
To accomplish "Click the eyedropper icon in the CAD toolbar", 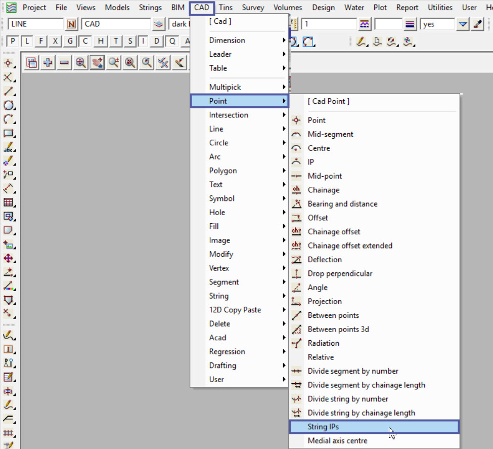I will pos(477,24).
